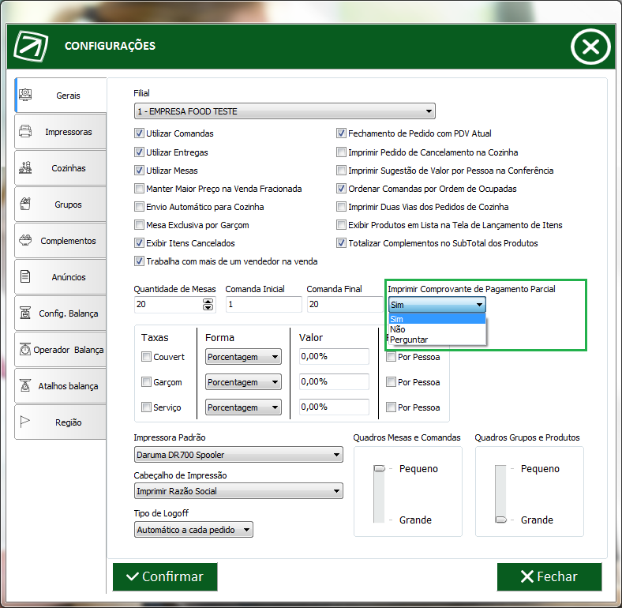Click the Comanda Final input field
Screen dimensions: 622x608
pos(345,305)
